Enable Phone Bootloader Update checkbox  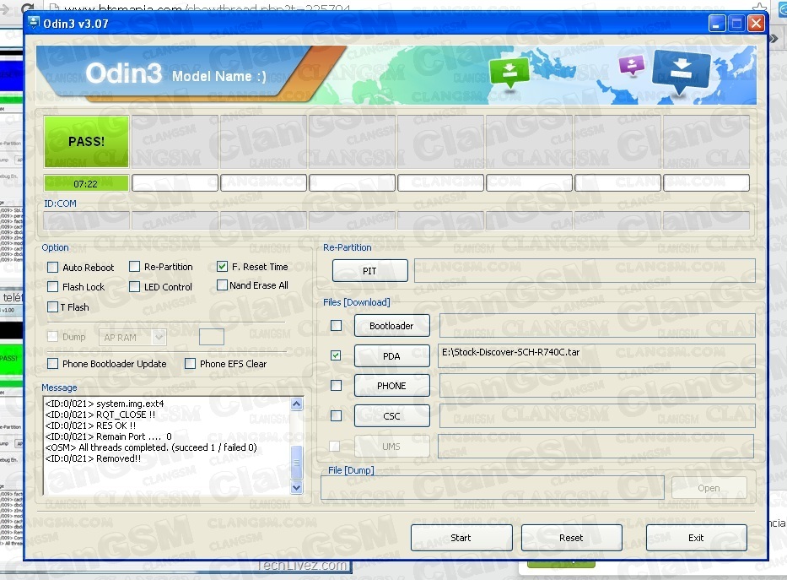point(52,364)
